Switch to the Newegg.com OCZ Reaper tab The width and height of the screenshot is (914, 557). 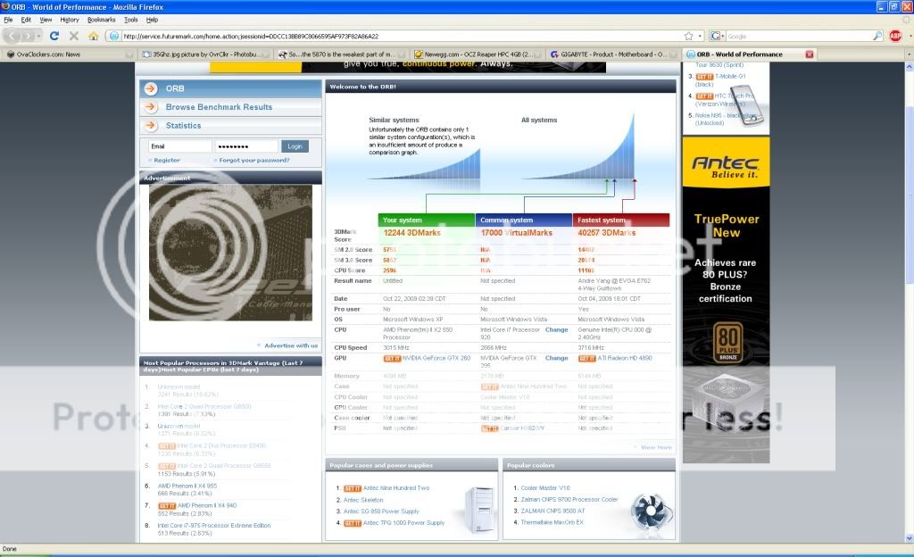(478, 54)
